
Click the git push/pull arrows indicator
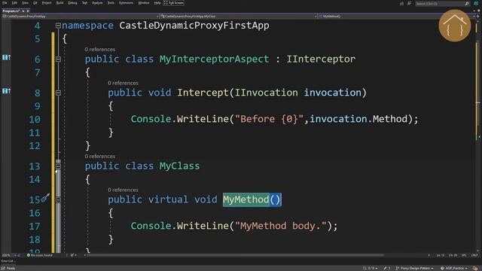pos(370,268)
